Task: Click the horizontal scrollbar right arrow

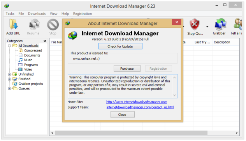Action: point(237,133)
